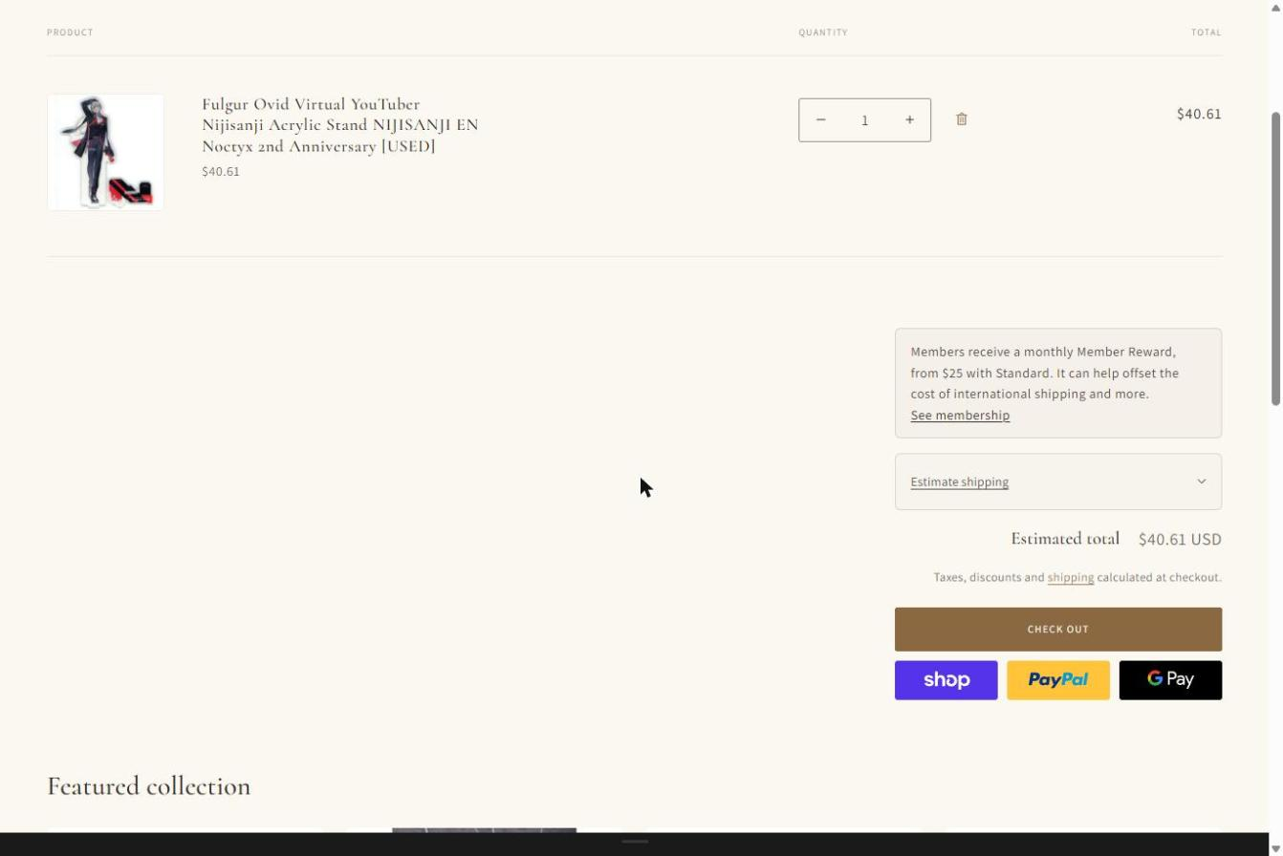Viewport: 1283px width, 856px height.
Task: Click the PRODUCT column header
Action: 70,32
